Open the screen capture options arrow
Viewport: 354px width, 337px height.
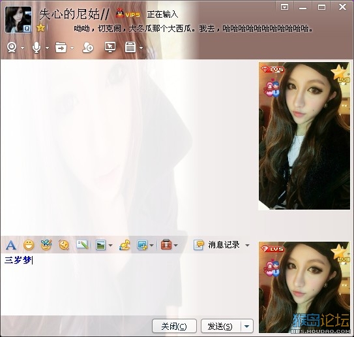(152, 245)
